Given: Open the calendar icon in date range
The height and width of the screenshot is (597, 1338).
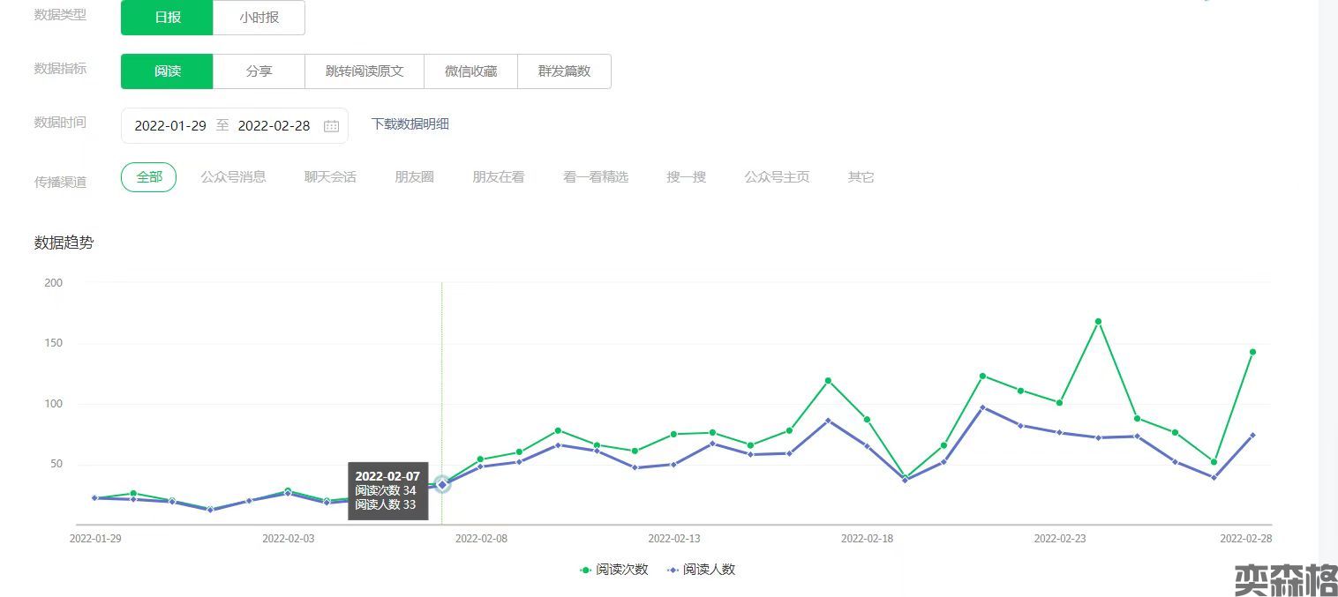Looking at the screenshot, I should click(331, 126).
